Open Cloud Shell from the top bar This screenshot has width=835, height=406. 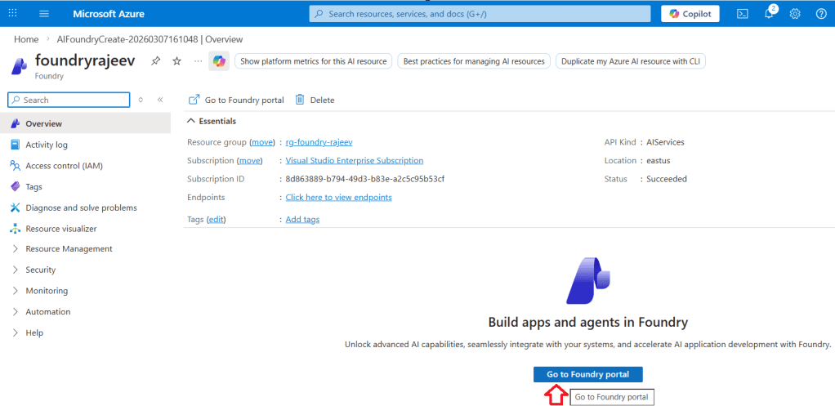click(x=742, y=14)
